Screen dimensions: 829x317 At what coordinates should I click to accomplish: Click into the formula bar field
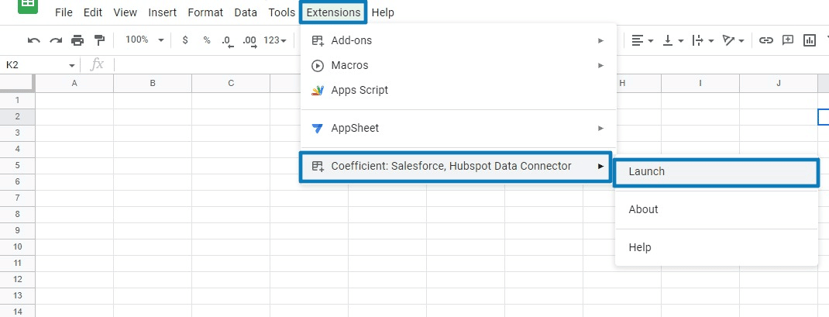pos(470,65)
